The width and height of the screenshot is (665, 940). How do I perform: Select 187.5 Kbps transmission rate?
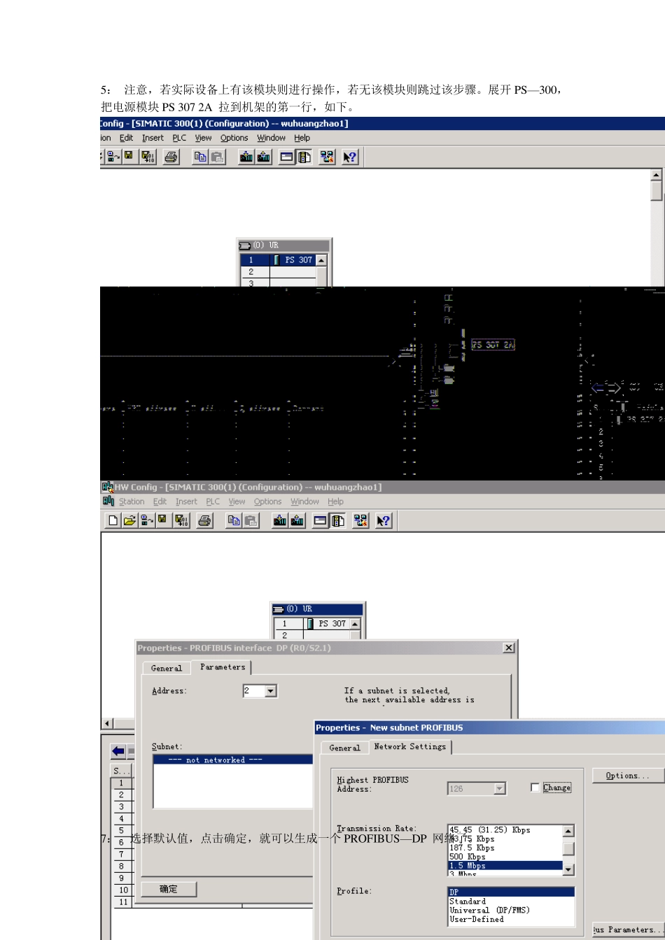coord(505,848)
